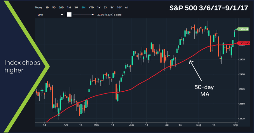Image resolution: width=254 pixels, height=133 pixels.
Task: Select the 3M time range
Action: pos(76,7)
